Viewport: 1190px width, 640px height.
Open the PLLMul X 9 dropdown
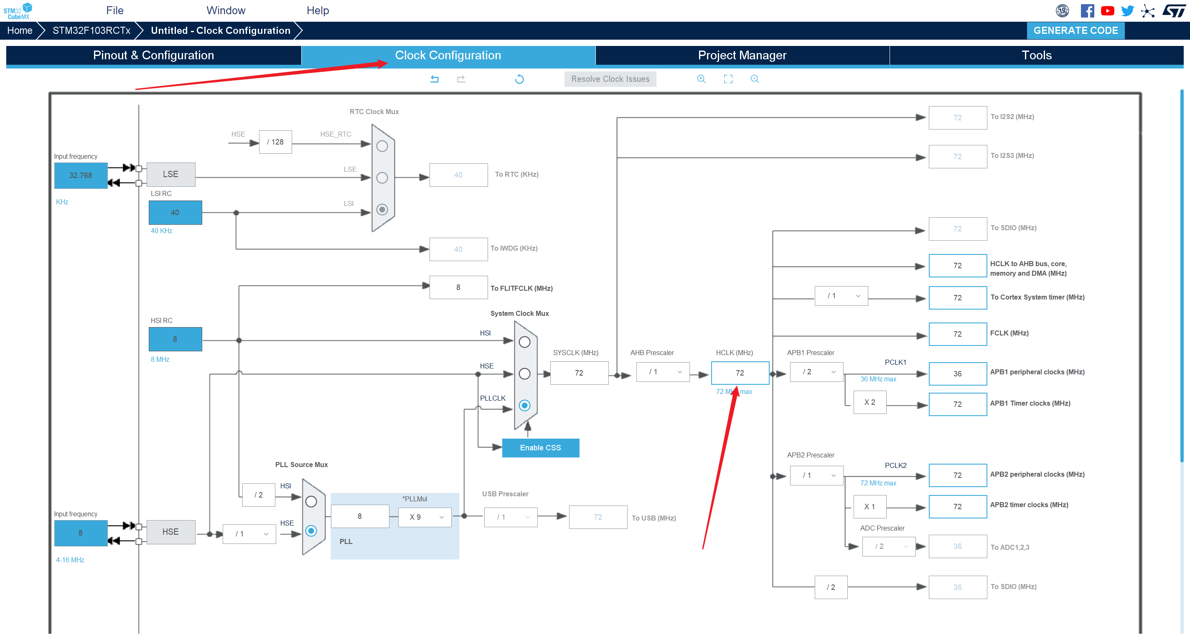tap(425, 517)
